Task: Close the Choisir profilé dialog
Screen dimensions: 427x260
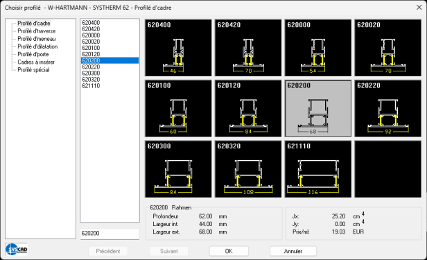Action: [419, 8]
